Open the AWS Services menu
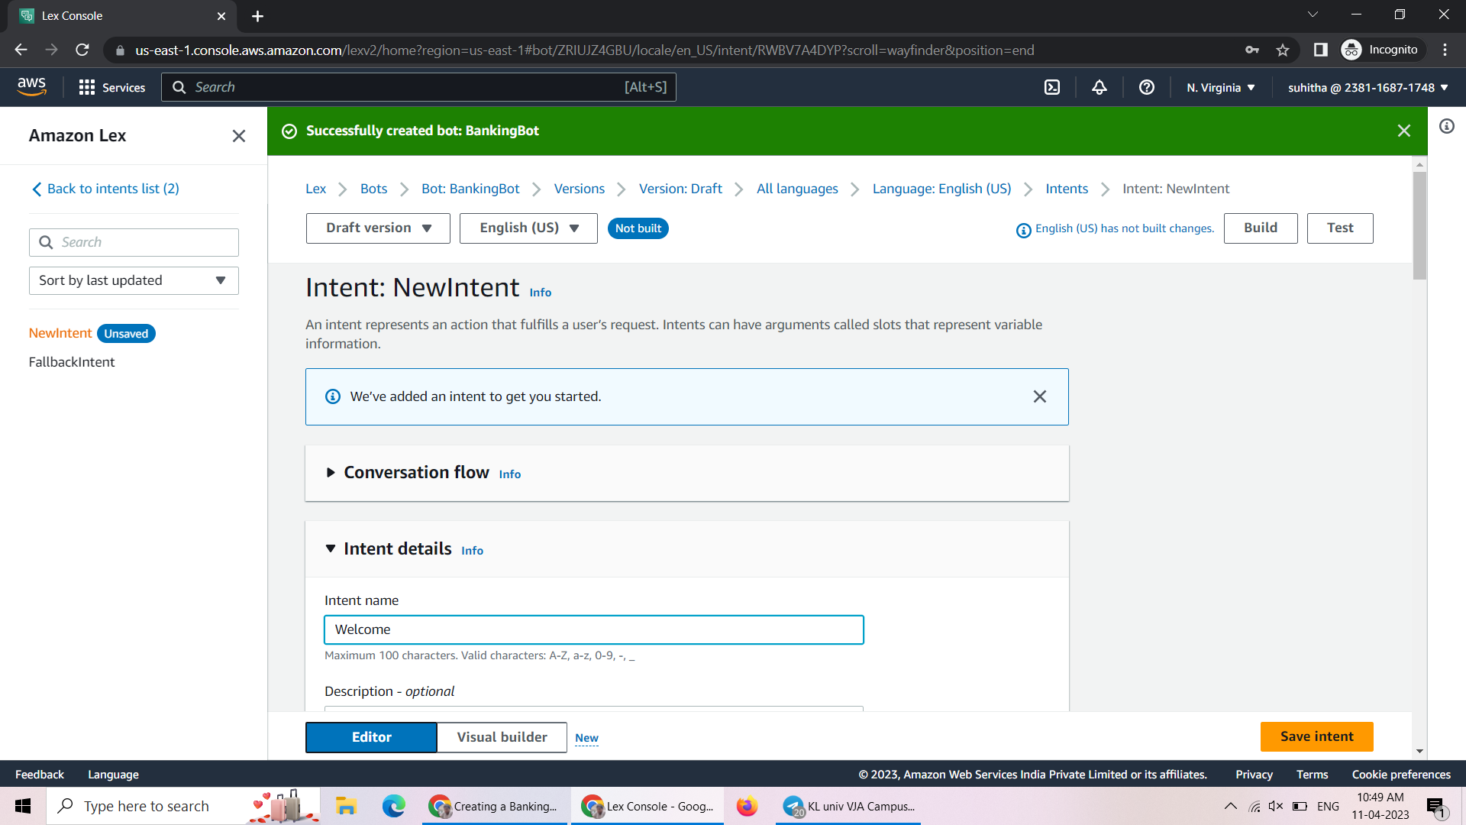 click(x=111, y=87)
